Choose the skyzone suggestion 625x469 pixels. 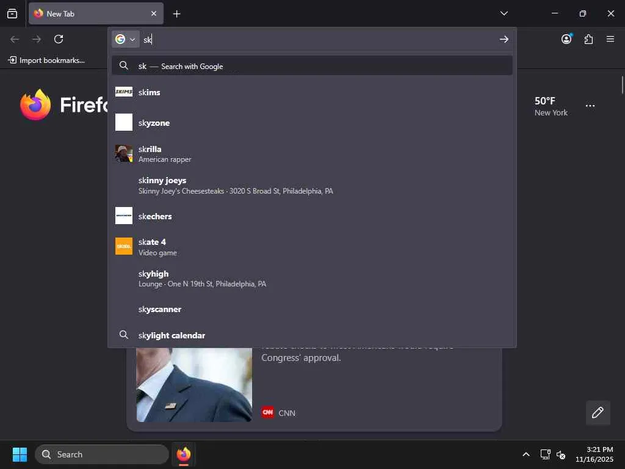tap(312, 123)
